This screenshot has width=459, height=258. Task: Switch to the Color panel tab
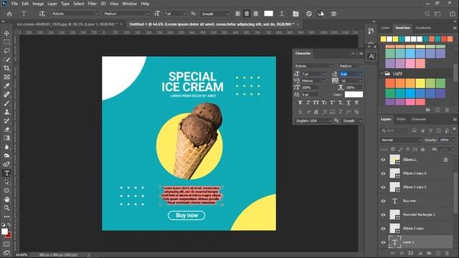(385, 28)
